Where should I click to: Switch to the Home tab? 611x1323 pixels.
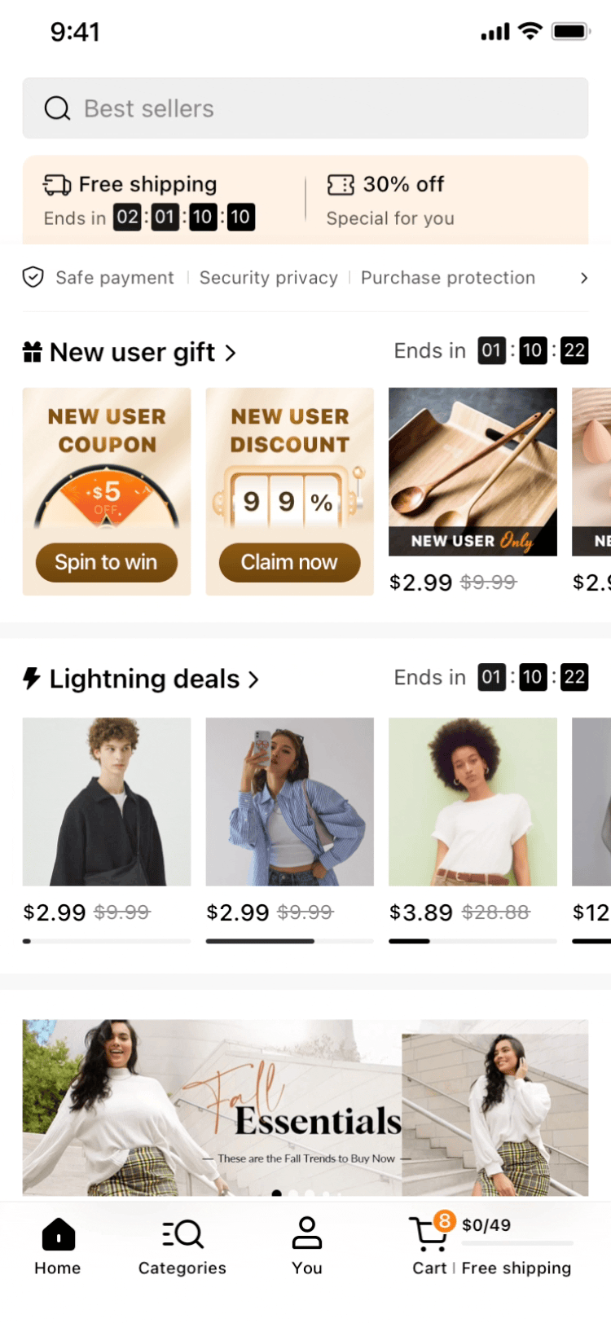58,1246
